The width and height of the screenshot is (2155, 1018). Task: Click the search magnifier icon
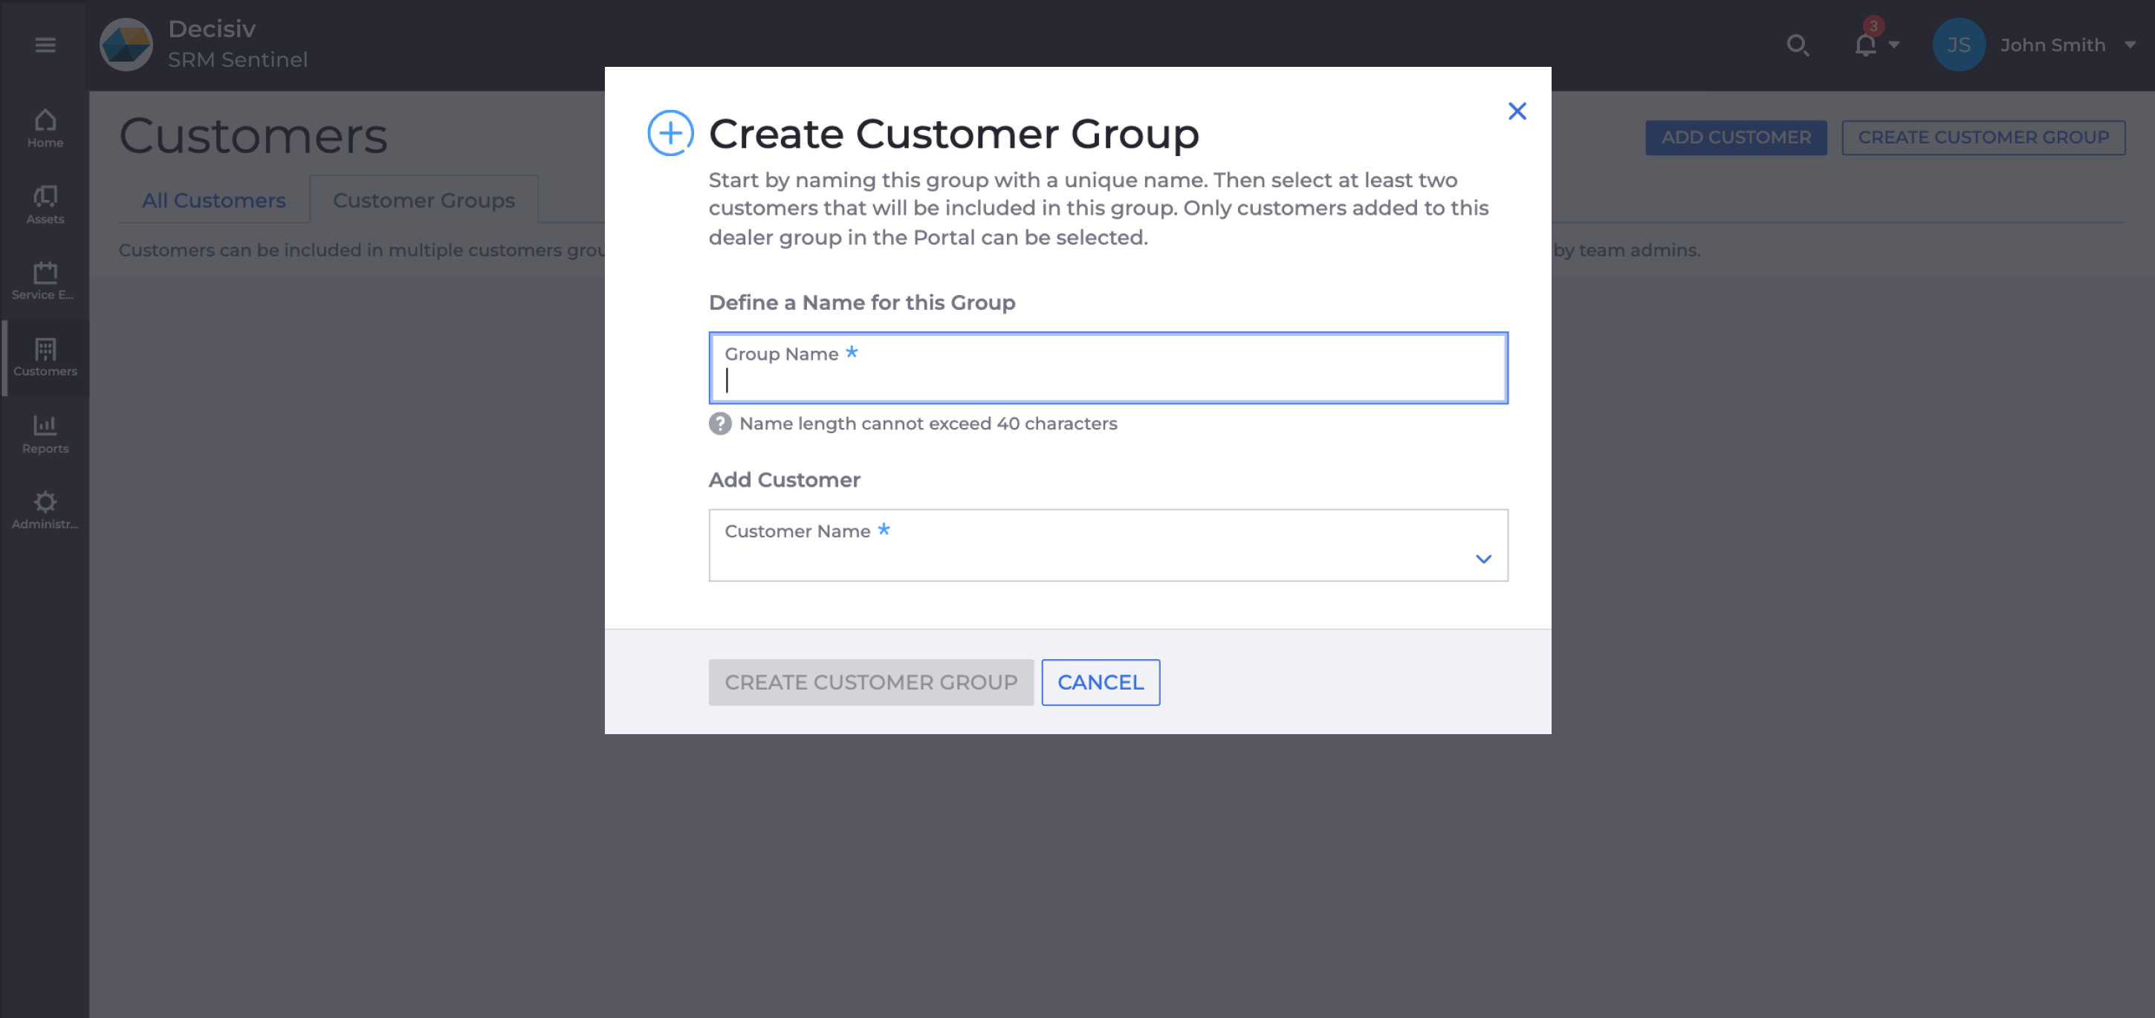coord(1798,45)
